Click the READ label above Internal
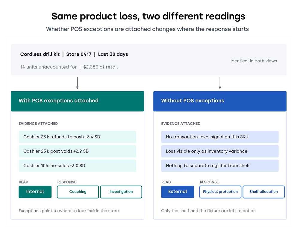297x229 pixels. click(x=23, y=182)
